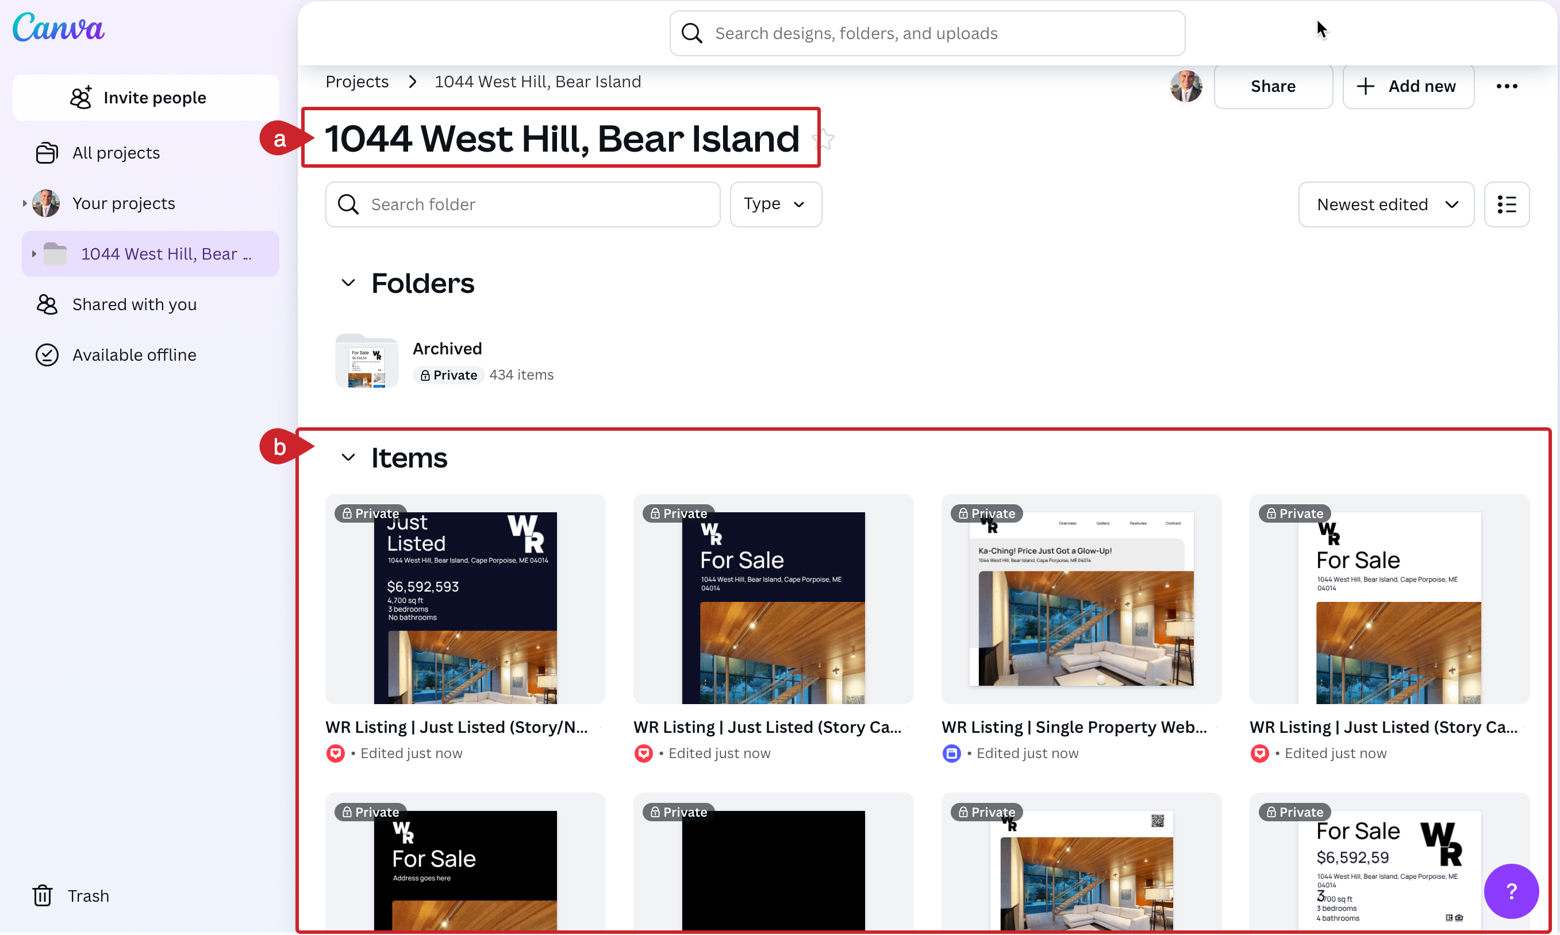This screenshot has width=1560, height=935.
Task: Switch to list view layout
Action: 1507,204
